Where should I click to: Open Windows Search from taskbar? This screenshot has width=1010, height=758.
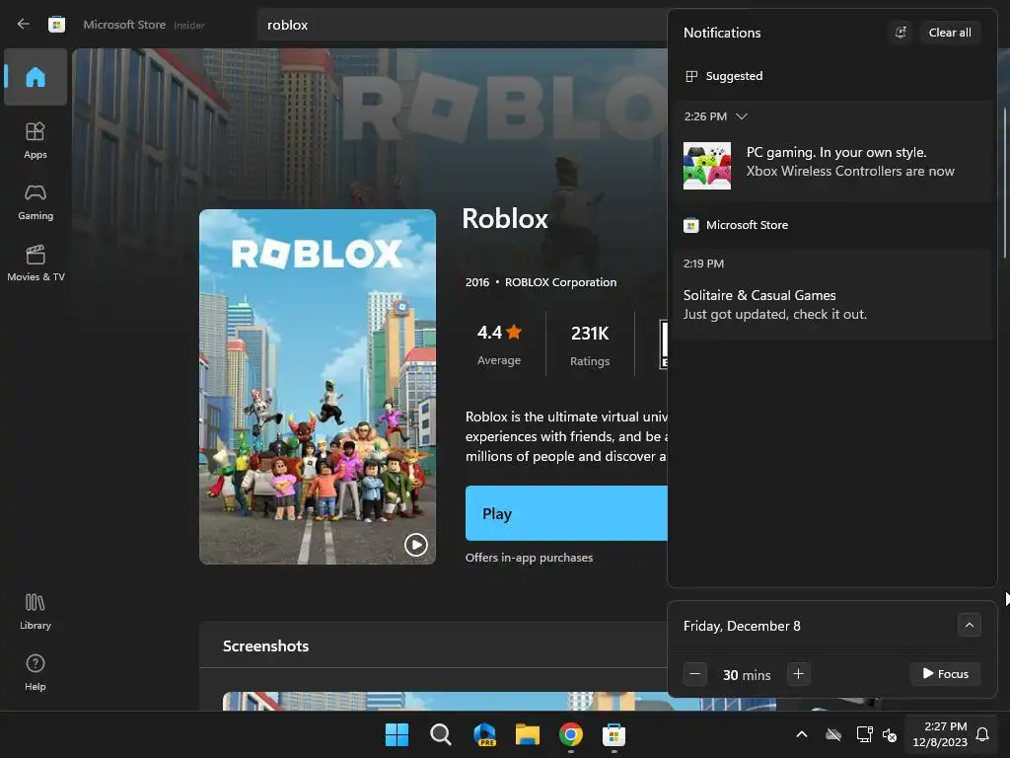[441, 734]
